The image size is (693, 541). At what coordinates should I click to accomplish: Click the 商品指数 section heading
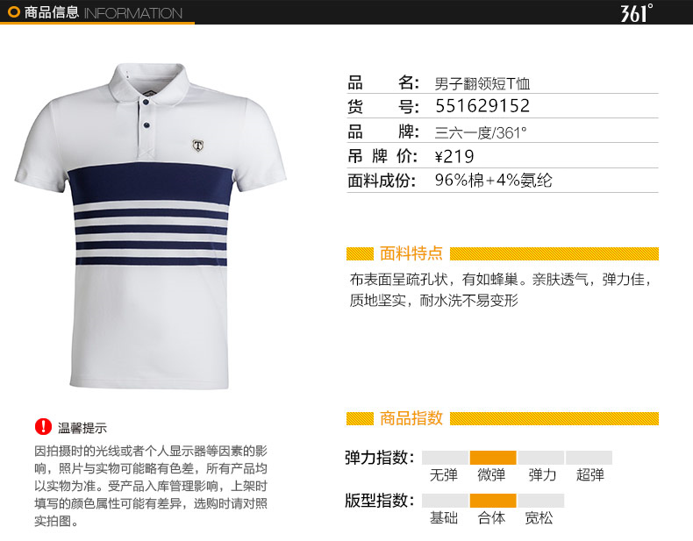[x=411, y=417]
